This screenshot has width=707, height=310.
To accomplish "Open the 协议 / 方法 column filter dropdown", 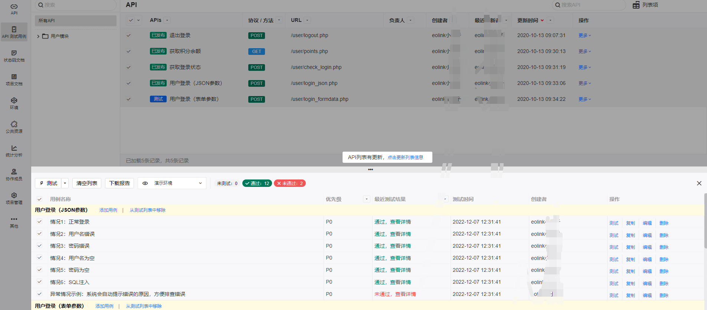I will coord(279,20).
